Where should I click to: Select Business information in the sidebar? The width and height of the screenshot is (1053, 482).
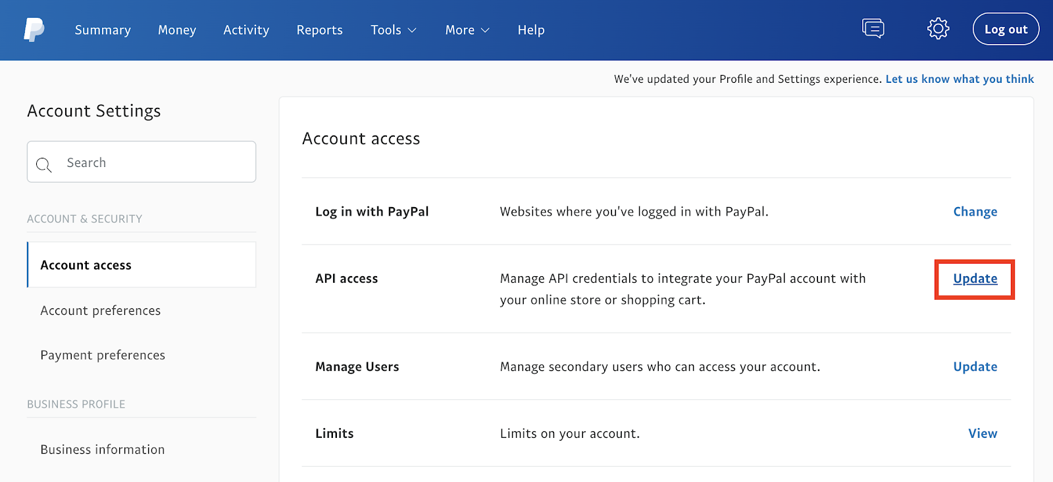click(x=103, y=450)
